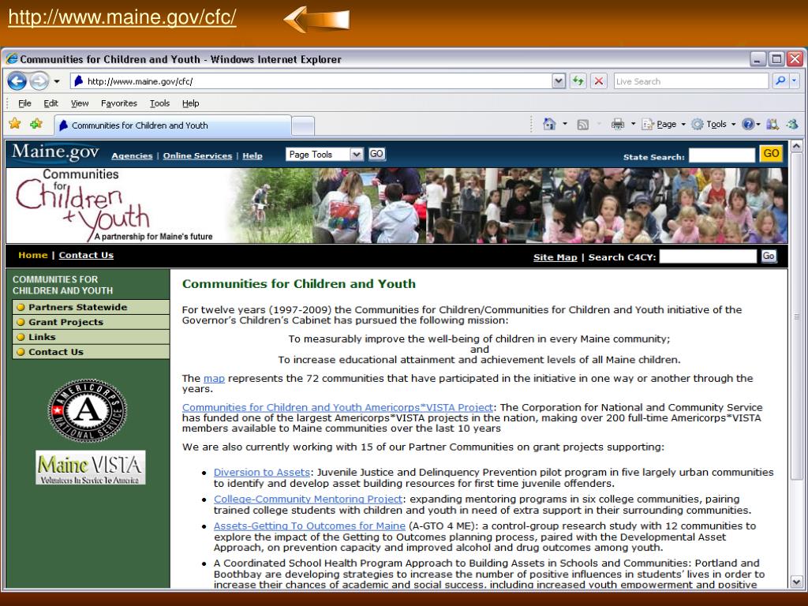Open the Tools menu in menu bar

click(159, 103)
